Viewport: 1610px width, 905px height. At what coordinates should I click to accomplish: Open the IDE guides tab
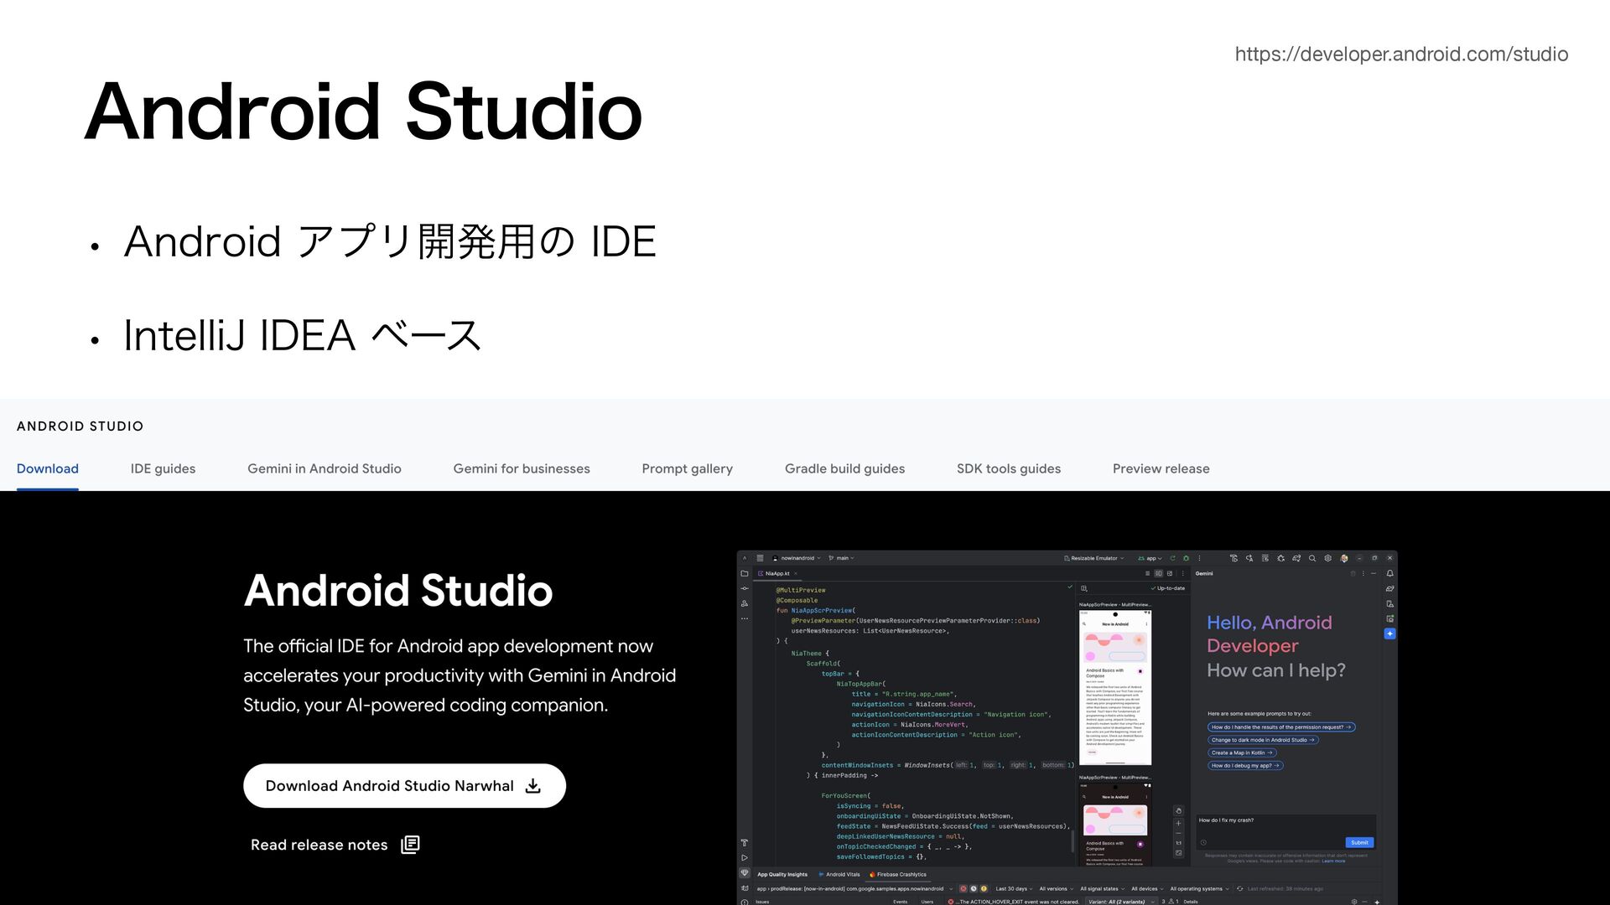tap(163, 468)
